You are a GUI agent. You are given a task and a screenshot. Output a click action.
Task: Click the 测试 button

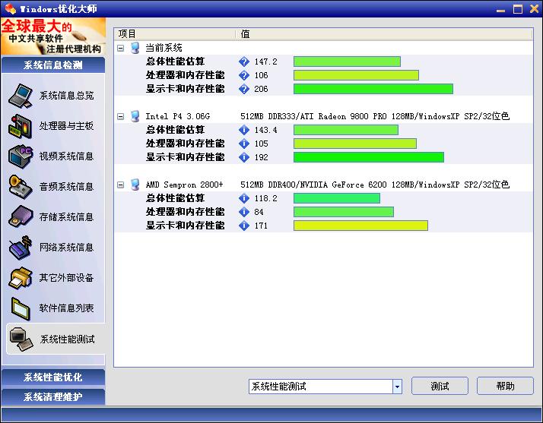(x=440, y=386)
